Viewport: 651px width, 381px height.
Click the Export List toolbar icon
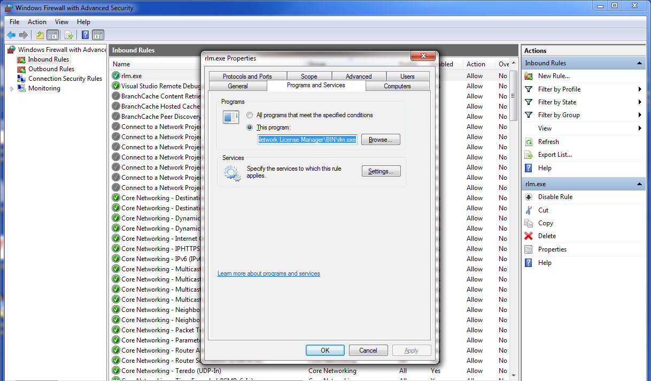click(x=68, y=35)
